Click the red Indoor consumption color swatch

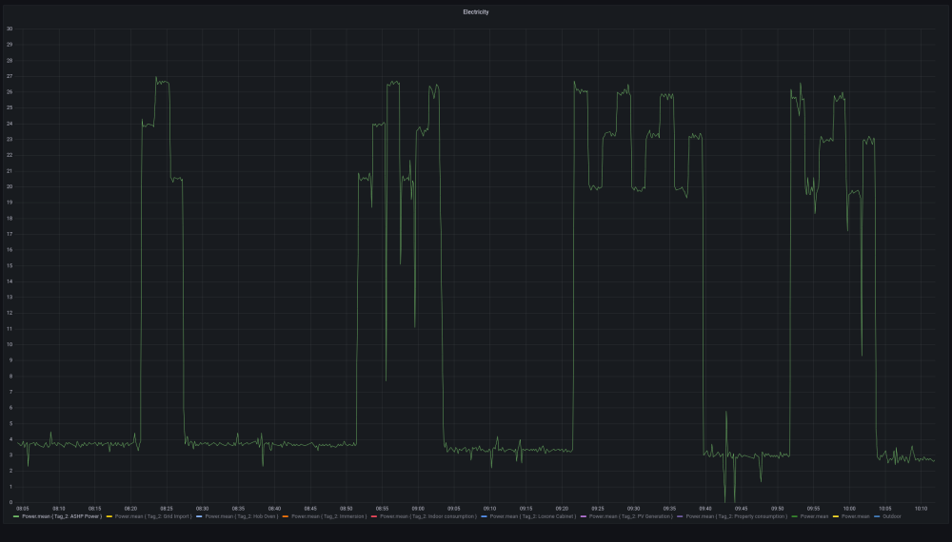tap(374, 516)
